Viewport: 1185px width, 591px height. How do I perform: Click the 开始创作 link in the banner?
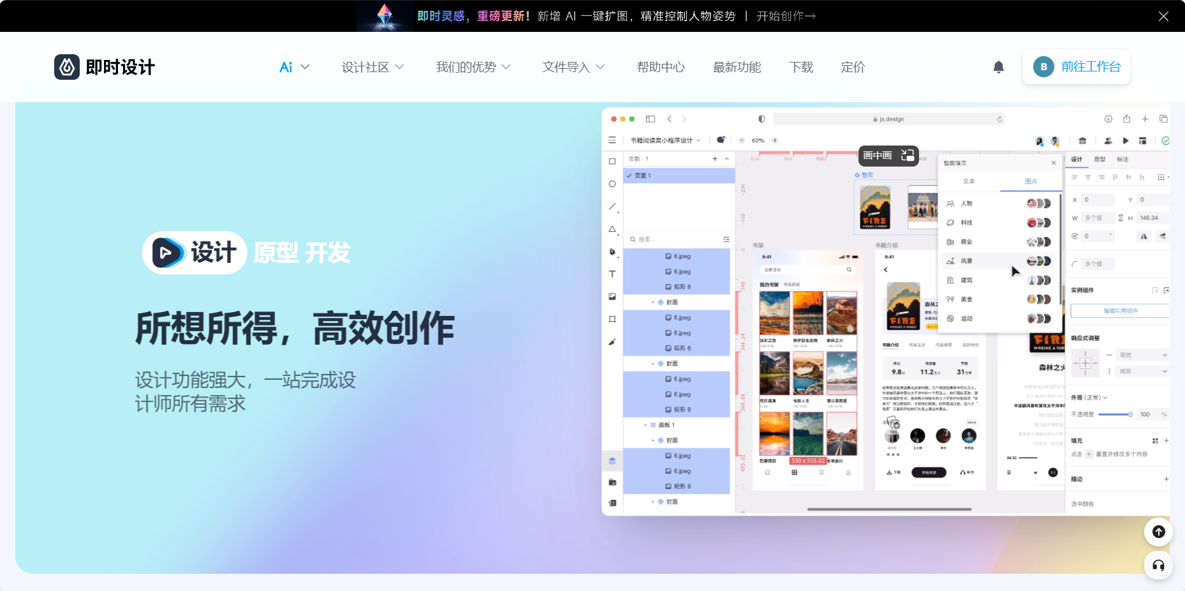786,16
